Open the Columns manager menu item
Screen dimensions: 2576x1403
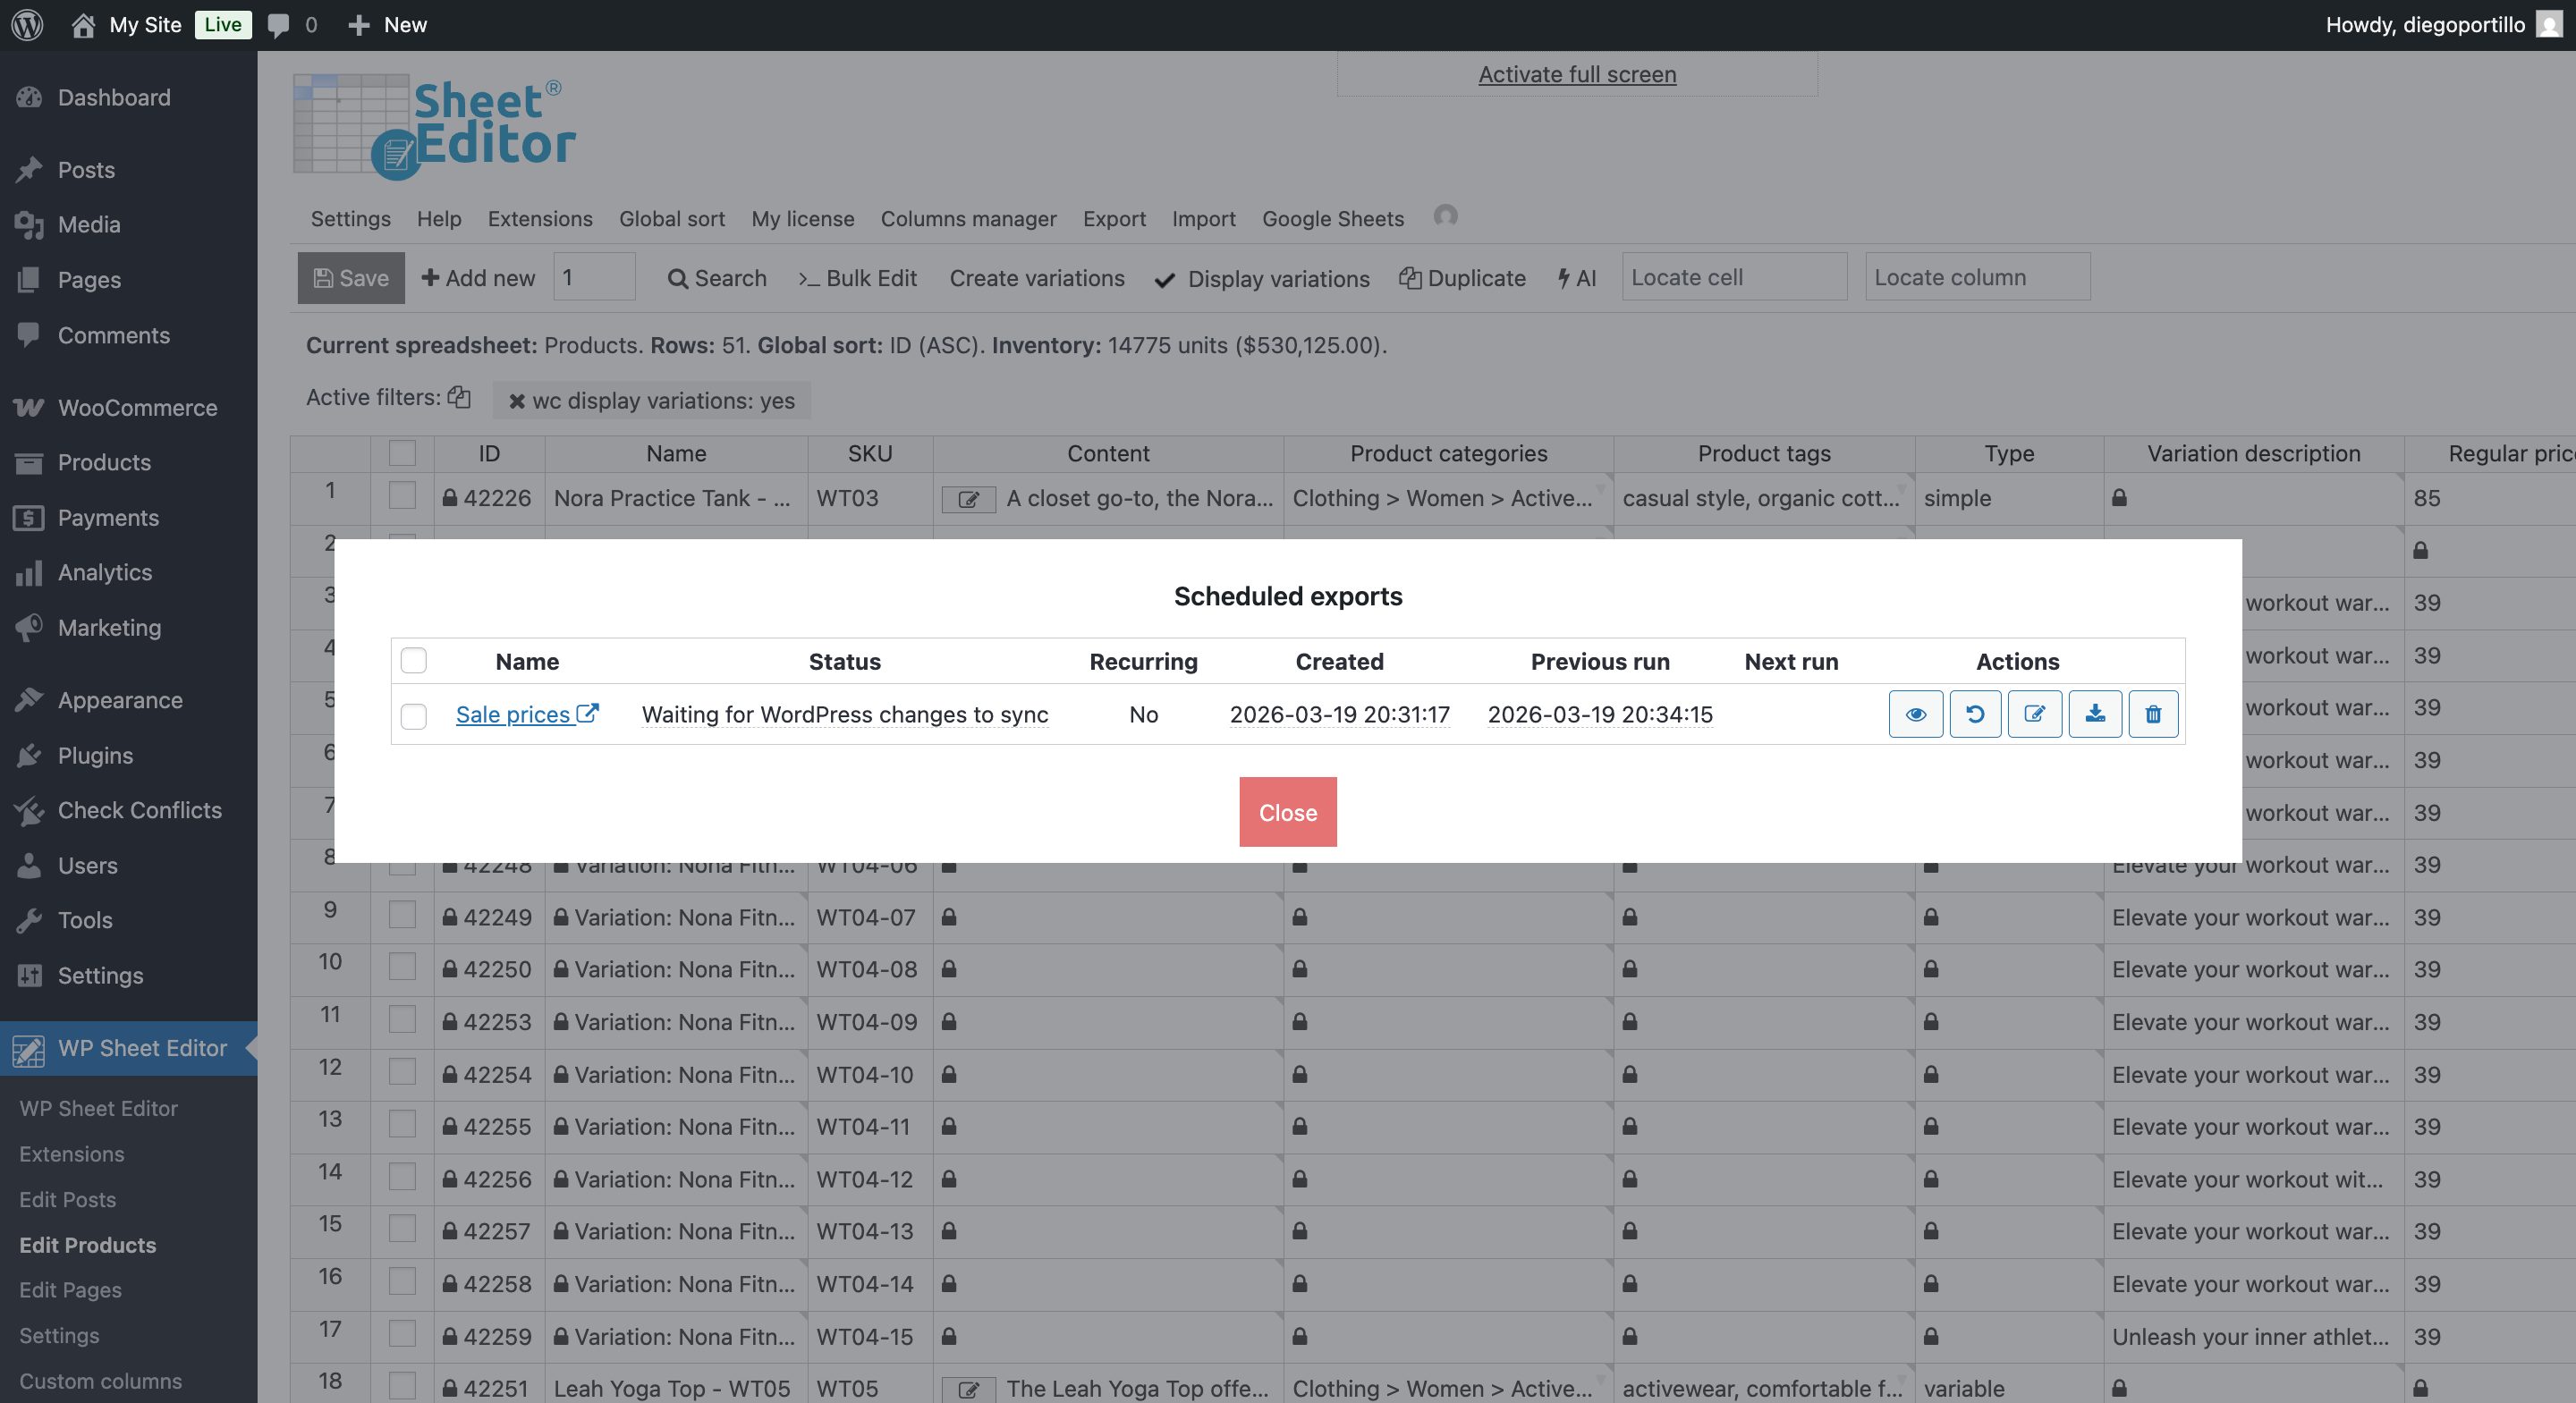point(967,219)
